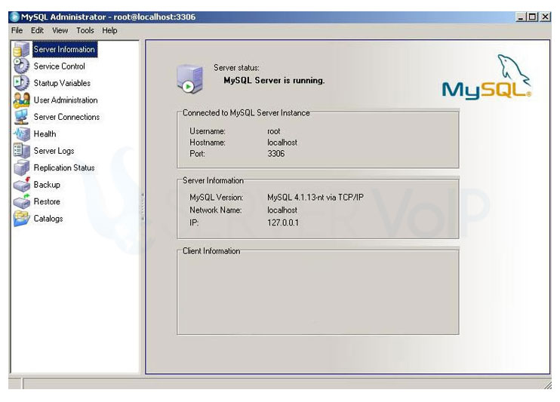The height and width of the screenshot is (402, 560).
Task: Click the port value "3306"
Action: tap(276, 154)
